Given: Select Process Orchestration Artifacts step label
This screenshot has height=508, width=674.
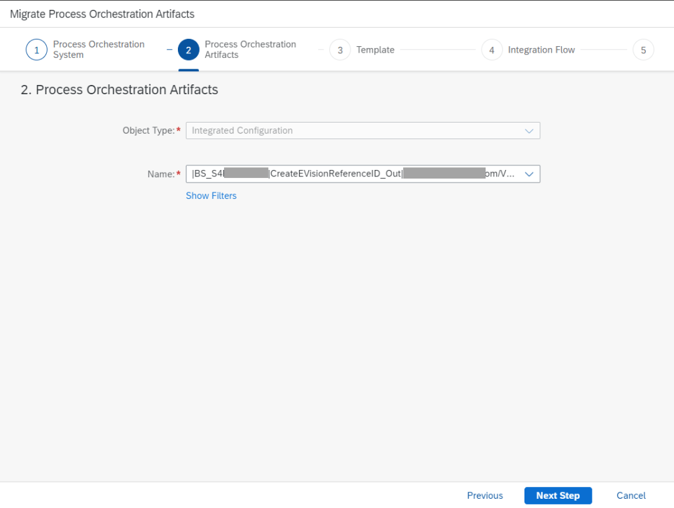Looking at the screenshot, I should [250, 50].
